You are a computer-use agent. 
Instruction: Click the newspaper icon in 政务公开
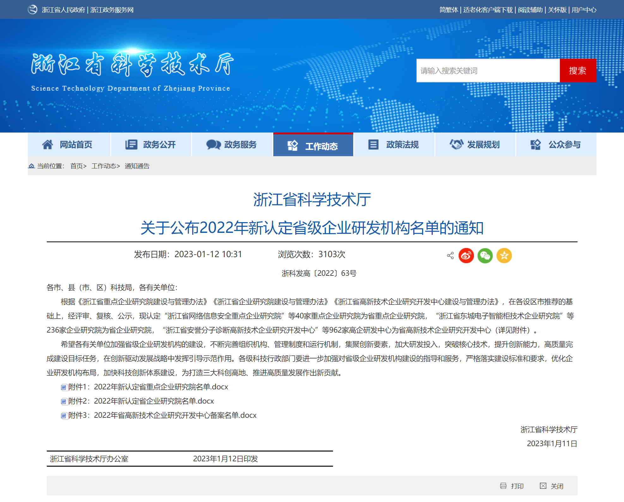tap(131, 145)
